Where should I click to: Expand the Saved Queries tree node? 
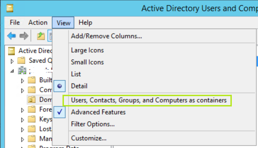coord(12,61)
